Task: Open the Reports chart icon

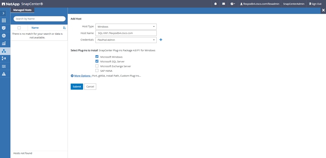Action: pyautogui.click(x=3, y=43)
